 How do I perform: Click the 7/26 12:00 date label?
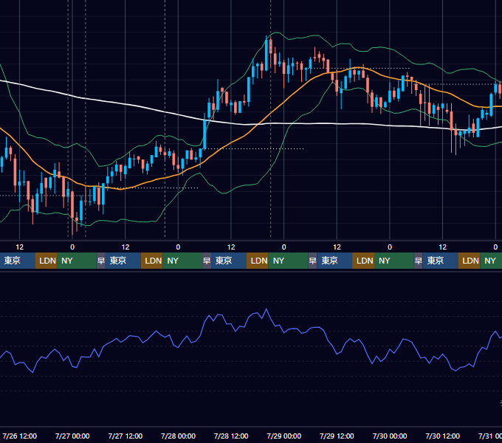[19, 436]
